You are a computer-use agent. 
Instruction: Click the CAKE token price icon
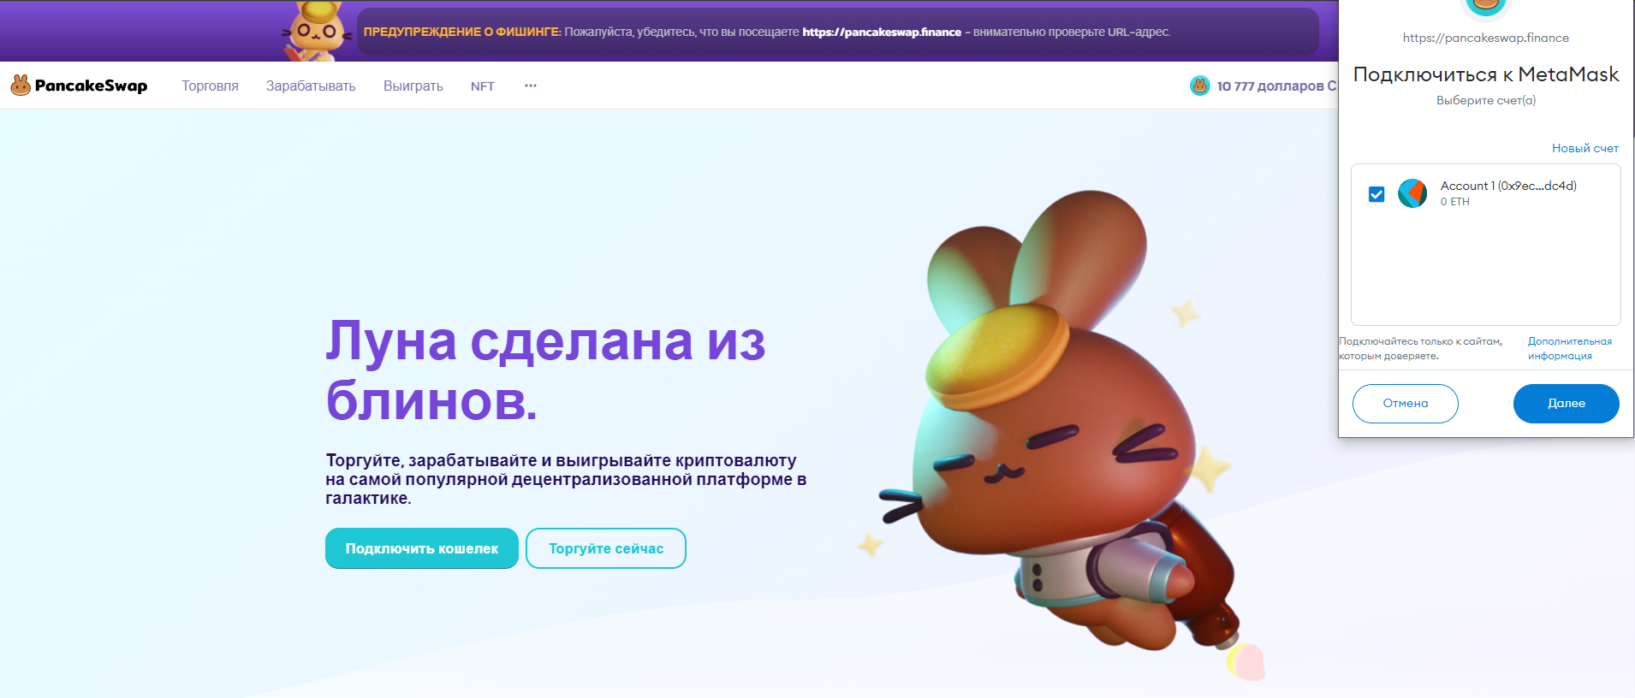tap(1200, 86)
